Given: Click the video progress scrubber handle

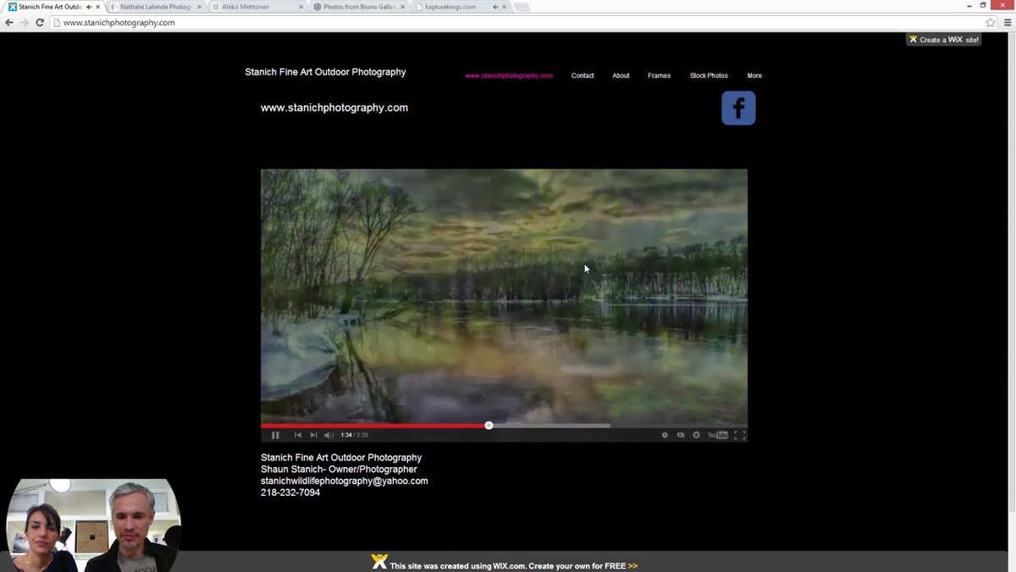Looking at the screenshot, I should point(489,425).
